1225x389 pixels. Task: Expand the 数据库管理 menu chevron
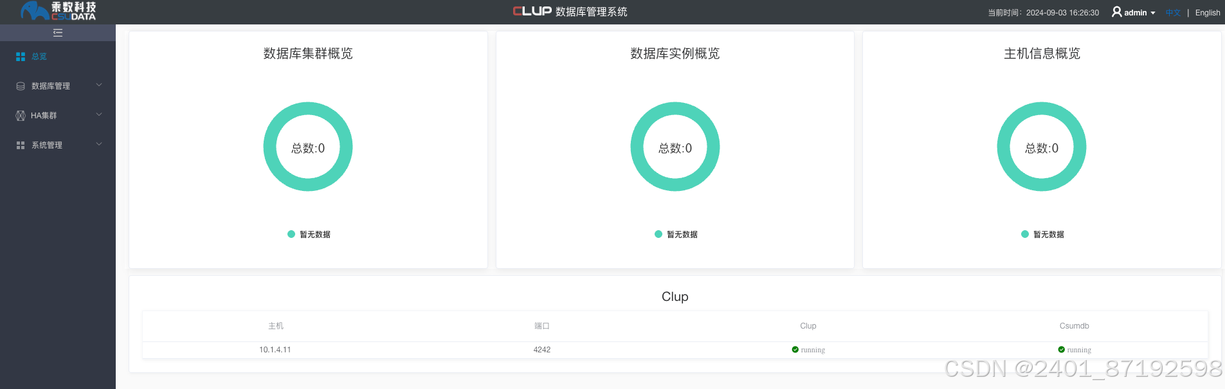click(99, 85)
